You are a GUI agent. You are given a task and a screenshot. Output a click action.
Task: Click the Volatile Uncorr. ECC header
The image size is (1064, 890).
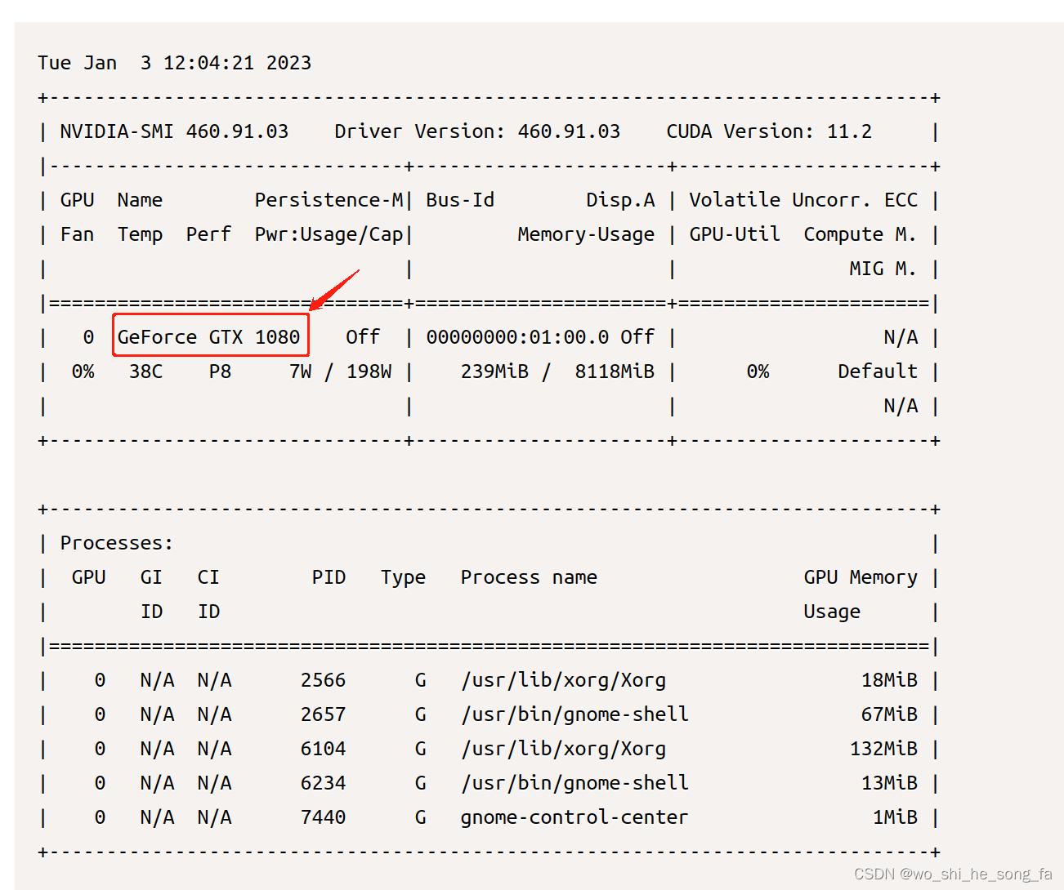[803, 200]
